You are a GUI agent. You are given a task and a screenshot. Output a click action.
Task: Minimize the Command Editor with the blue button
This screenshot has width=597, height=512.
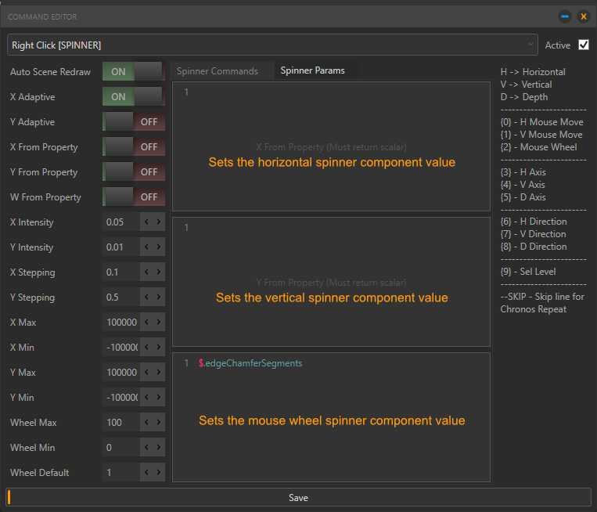click(565, 16)
